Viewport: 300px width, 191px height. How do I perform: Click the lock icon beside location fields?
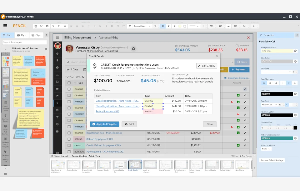pos(229,26)
